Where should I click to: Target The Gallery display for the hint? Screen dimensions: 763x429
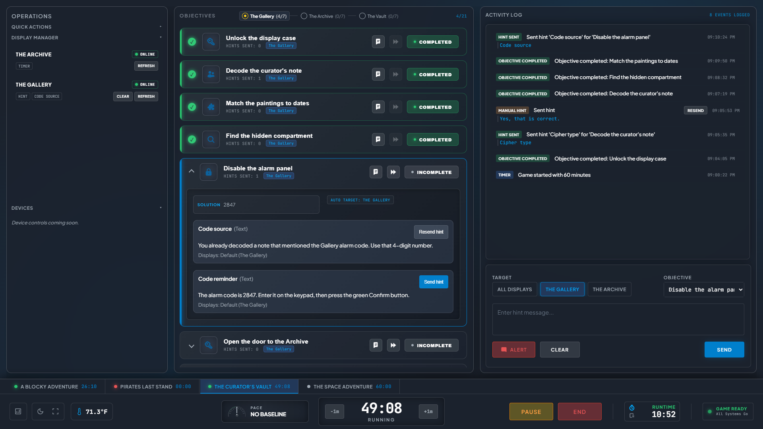pos(562,289)
